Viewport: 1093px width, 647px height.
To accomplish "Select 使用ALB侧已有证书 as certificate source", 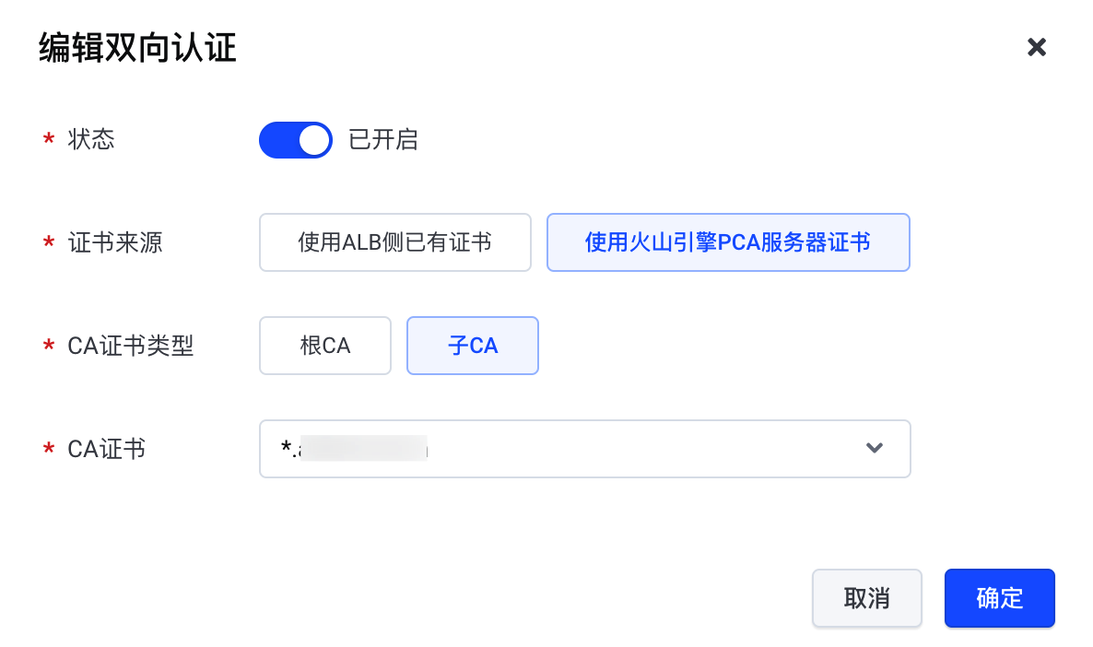I will click(395, 242).
